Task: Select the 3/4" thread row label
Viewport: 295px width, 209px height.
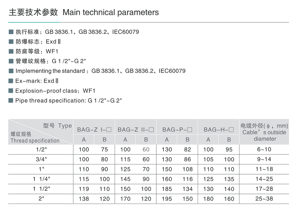Action: click(41, 159)
